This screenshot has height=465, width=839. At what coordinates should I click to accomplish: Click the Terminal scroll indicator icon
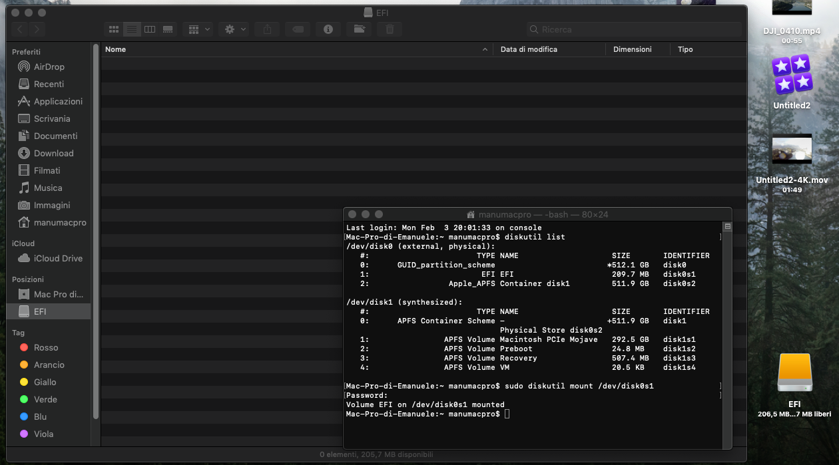727,227
